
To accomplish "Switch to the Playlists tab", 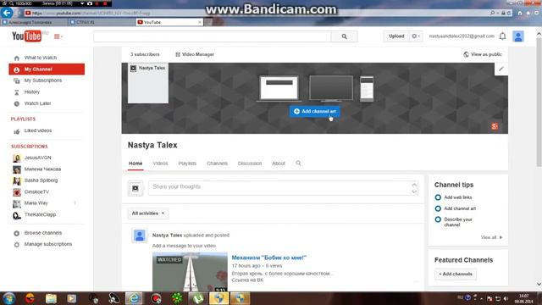I will 187,164.
